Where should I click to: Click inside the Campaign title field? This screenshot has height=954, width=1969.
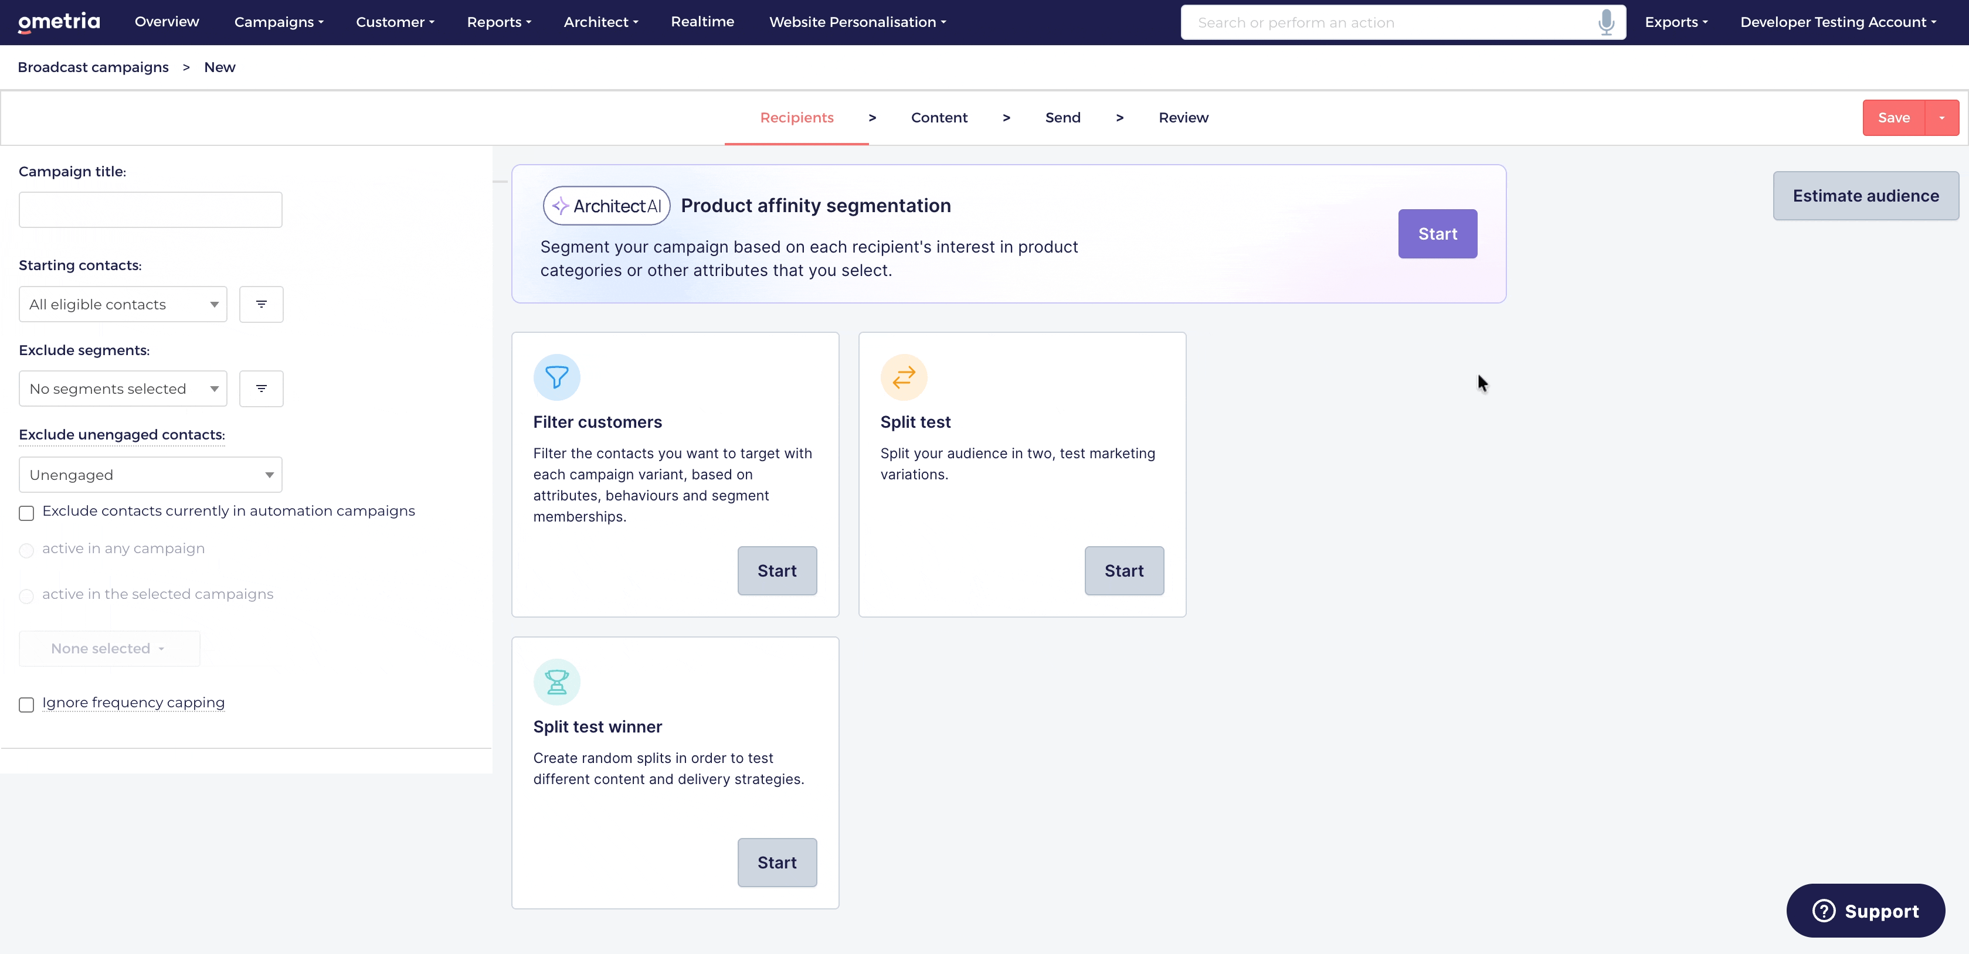pyautogui.click(x=150, y=209)
